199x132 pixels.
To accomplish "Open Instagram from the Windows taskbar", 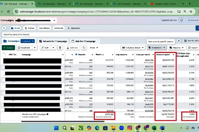I will pyautogui.click(x=130, y=128).
